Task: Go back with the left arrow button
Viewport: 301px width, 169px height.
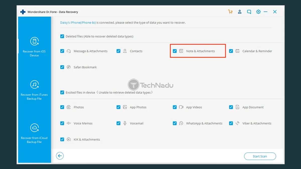Action: click(x=60, y=156)
